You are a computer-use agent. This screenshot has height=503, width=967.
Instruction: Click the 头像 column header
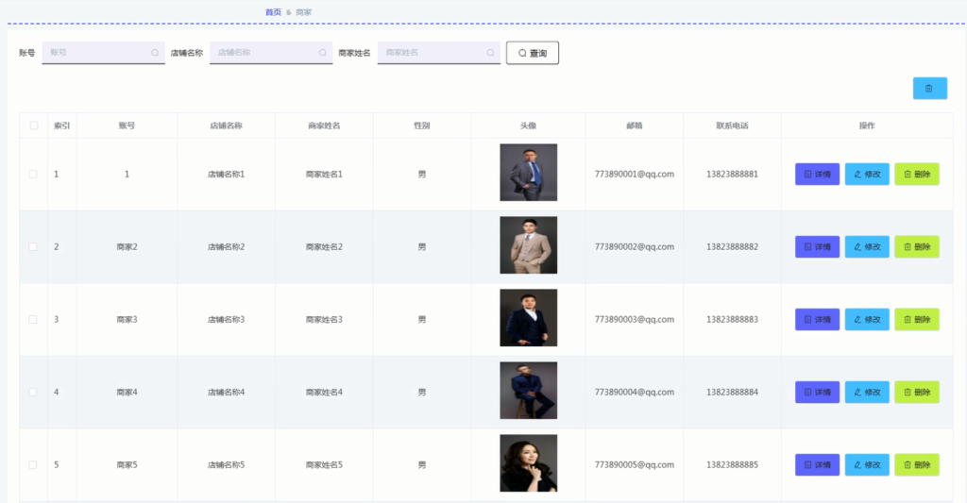point(529,126)
